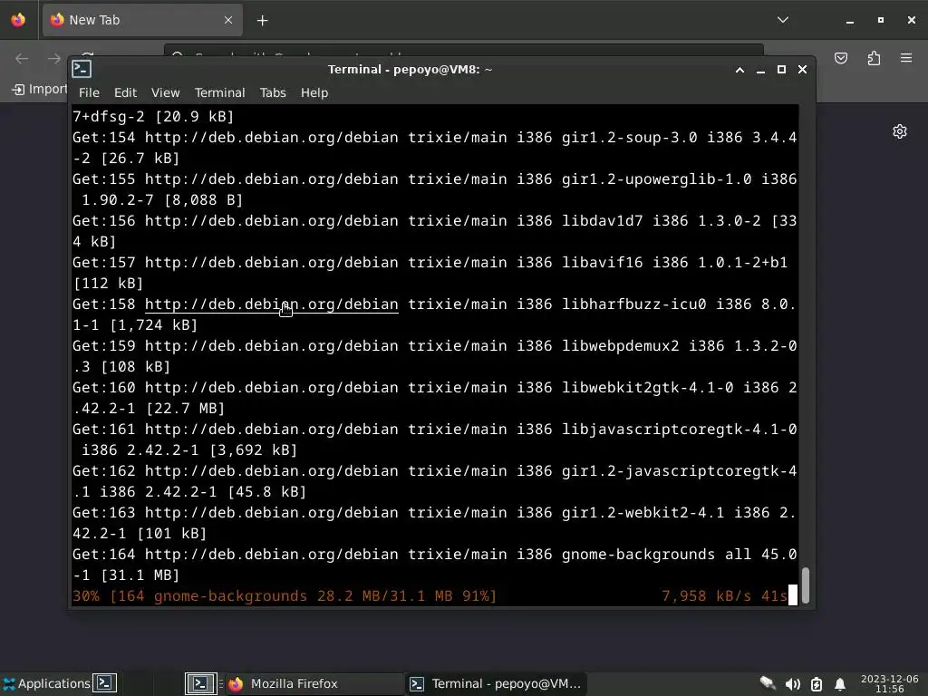Click the text 'libwebkit2gtk-4.1-0' in the terminal

click(647, 388)
